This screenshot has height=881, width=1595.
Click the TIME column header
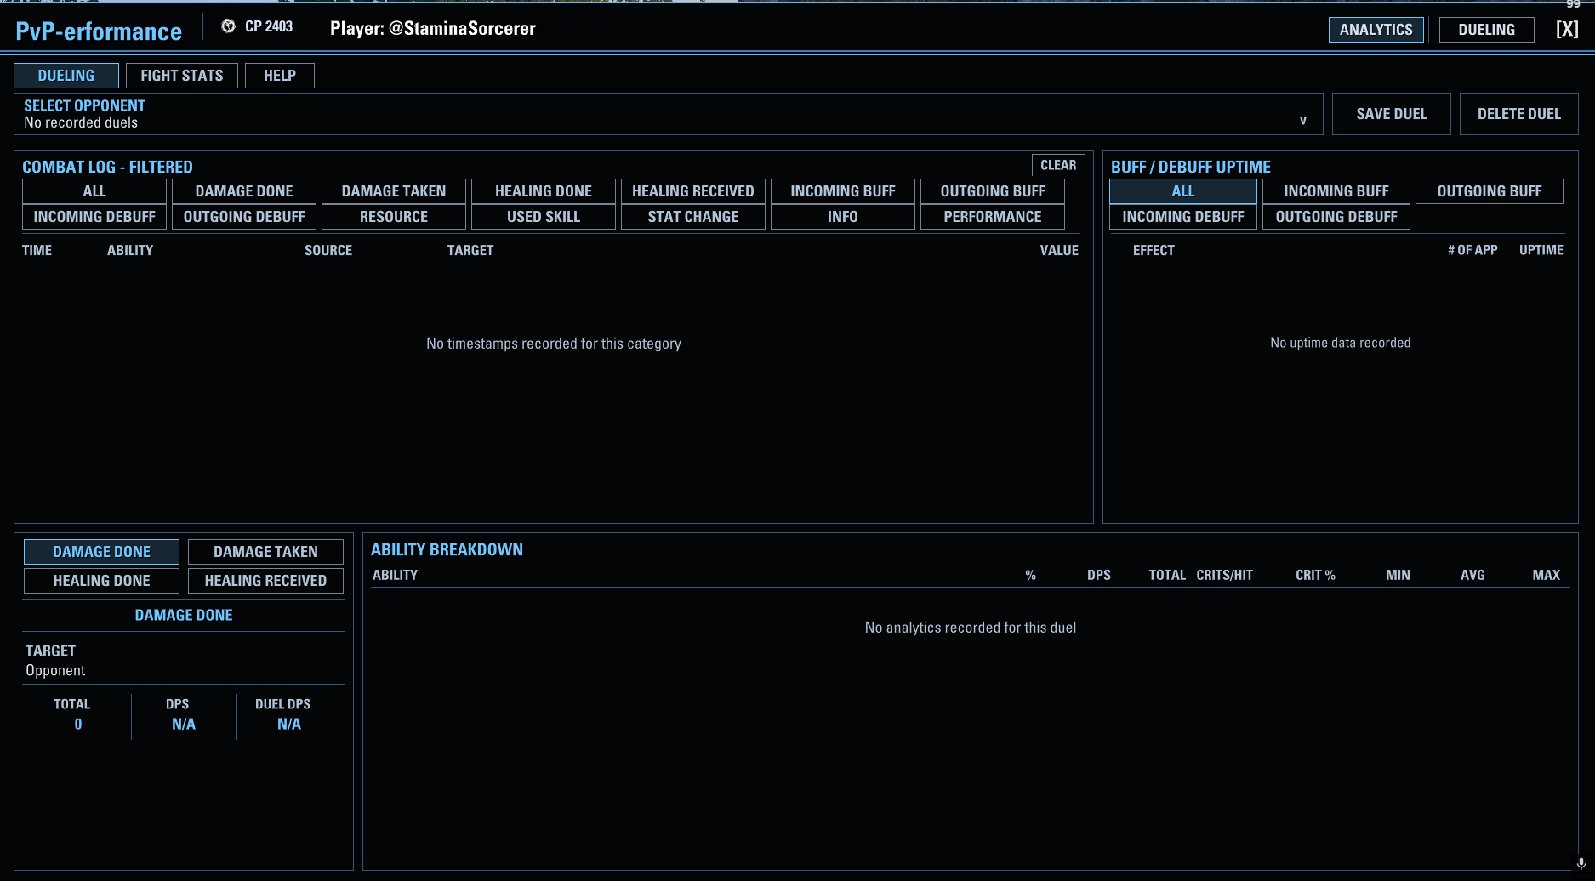(x=37, y=250)
